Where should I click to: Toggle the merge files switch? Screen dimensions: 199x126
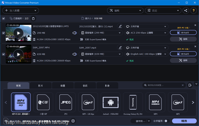(x=167, y=121)
